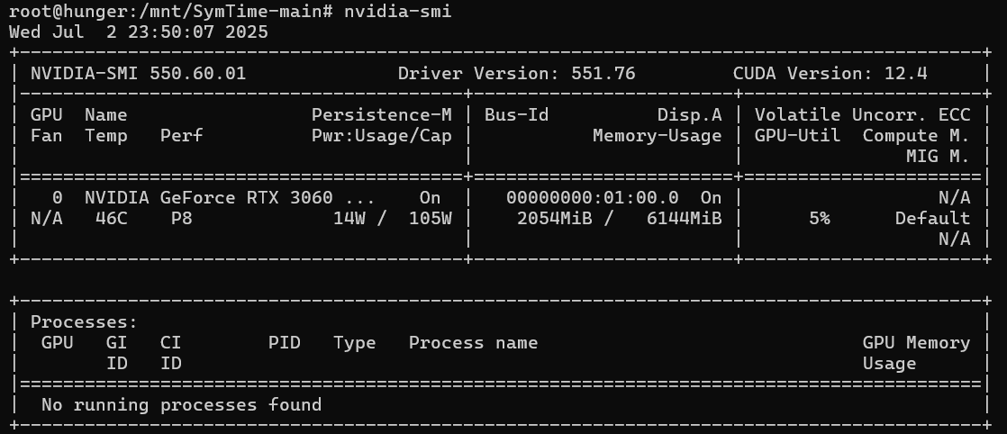1007x434 pixels.
Task: Click the Default compute mode value
Action: [x=932, y=218]
